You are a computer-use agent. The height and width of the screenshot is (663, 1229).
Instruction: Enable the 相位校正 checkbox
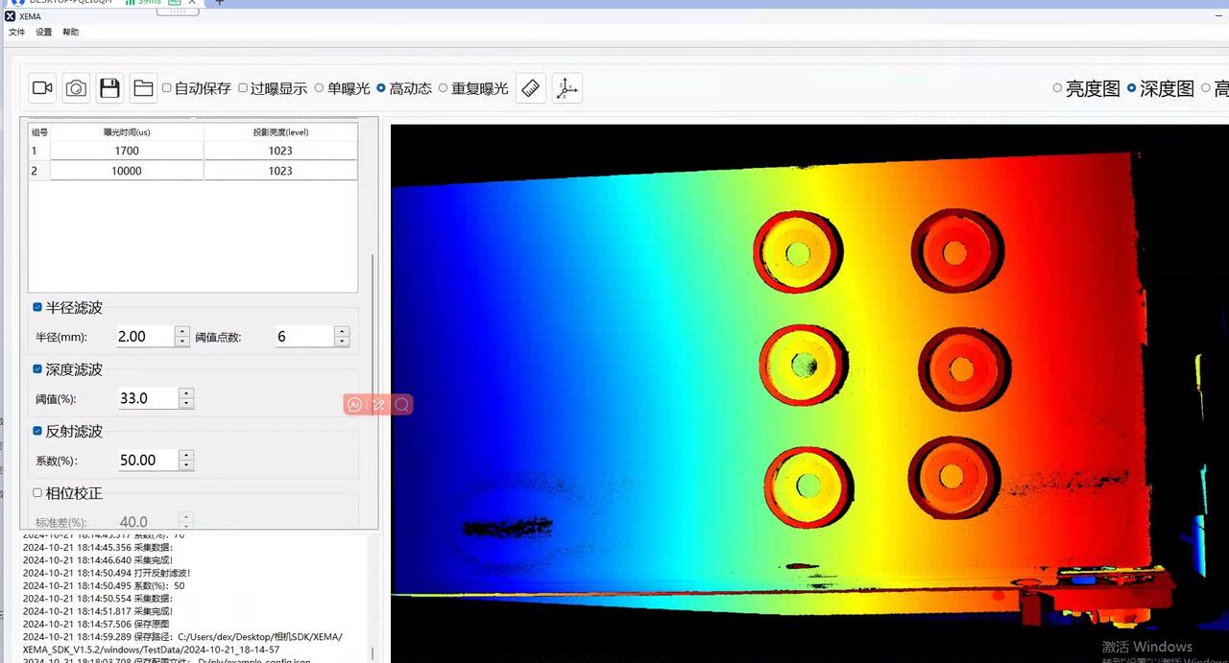(x=37, y=492)
